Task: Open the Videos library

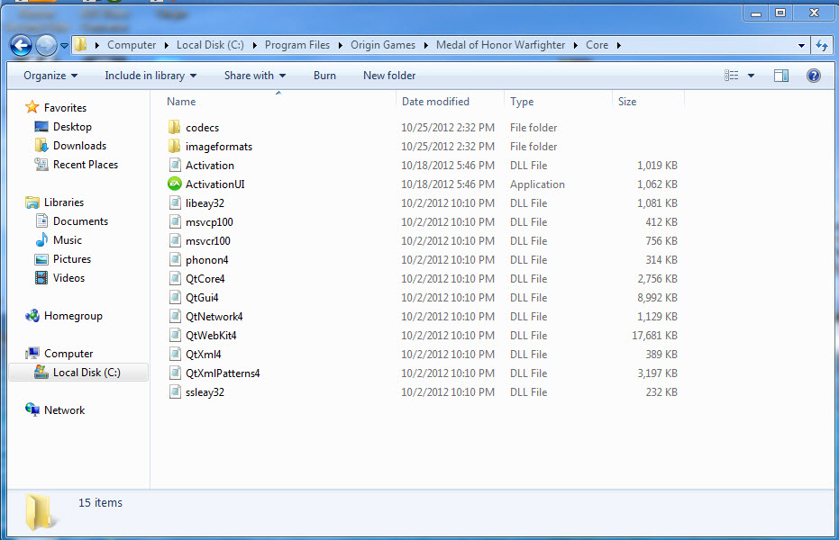Action: click(68, 278)
